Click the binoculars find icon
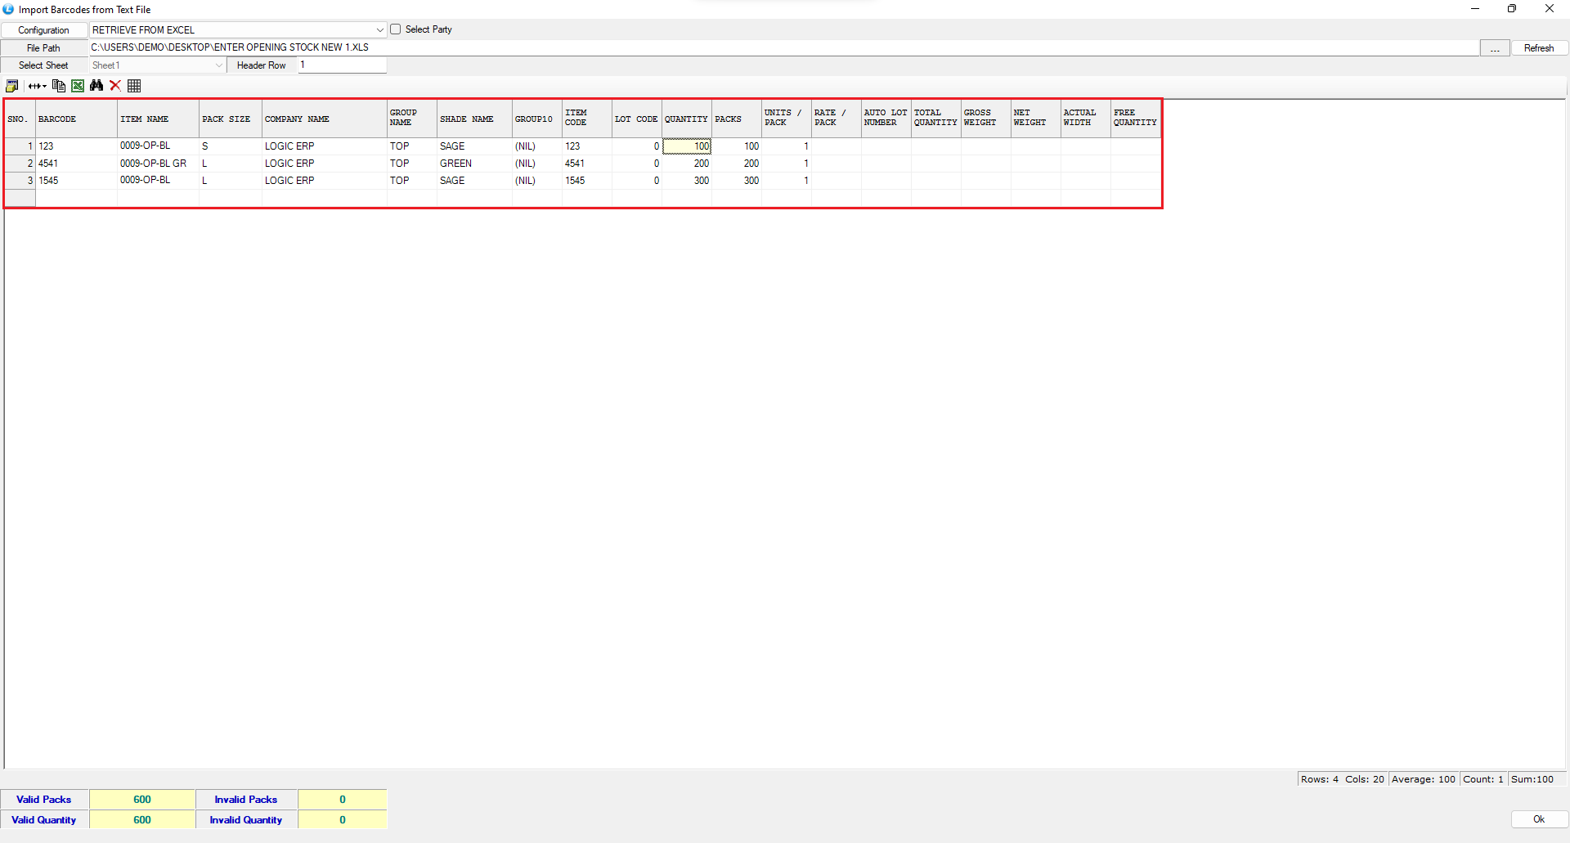This screenshot has height=843, width=1570. [x=96, y=86]
